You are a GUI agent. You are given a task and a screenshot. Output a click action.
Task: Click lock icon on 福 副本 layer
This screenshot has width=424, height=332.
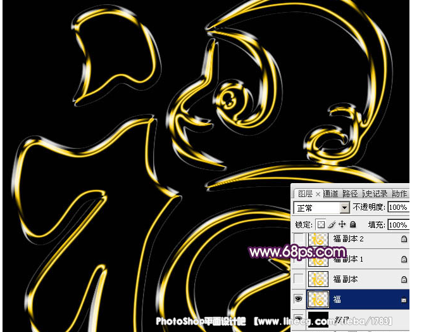coord(404,279)
